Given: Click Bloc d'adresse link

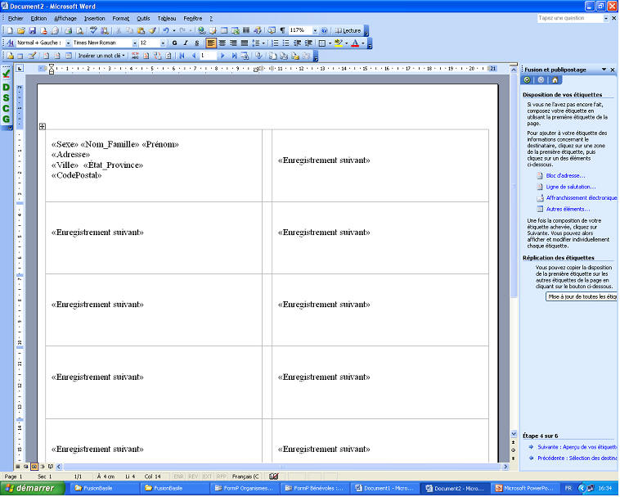Looking at the screenshot, I should pyautogui.click(x=565, y=176).
